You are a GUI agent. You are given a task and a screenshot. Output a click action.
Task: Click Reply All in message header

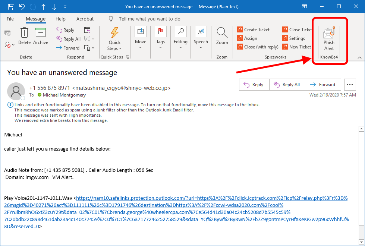point(287,85)
